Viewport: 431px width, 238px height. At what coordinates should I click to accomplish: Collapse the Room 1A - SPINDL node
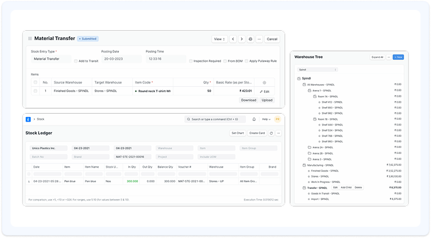315,96
